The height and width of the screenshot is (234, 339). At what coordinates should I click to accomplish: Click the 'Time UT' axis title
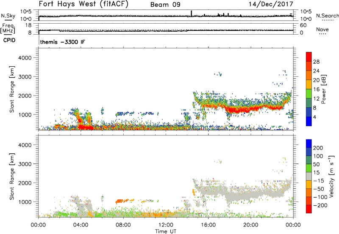(x=166, y=231)
